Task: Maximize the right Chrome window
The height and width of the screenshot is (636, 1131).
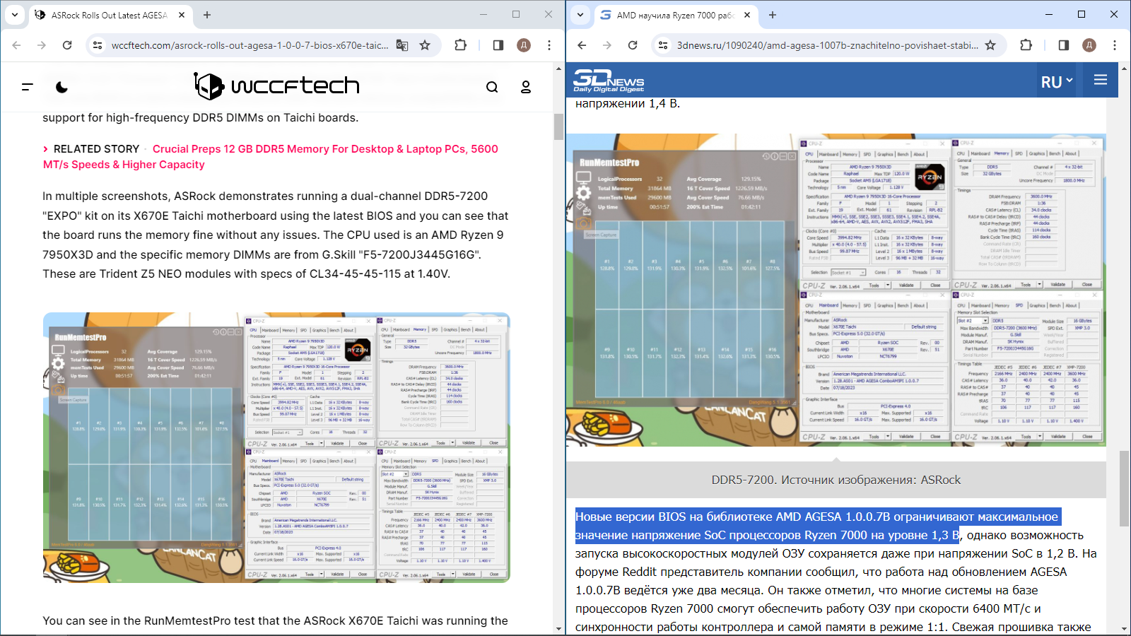Action: 1082,14
